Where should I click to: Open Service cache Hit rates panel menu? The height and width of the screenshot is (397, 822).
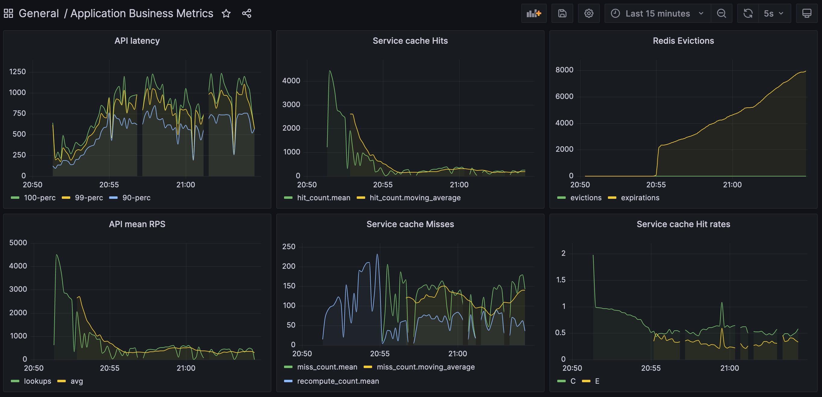(x=683, y=224)
